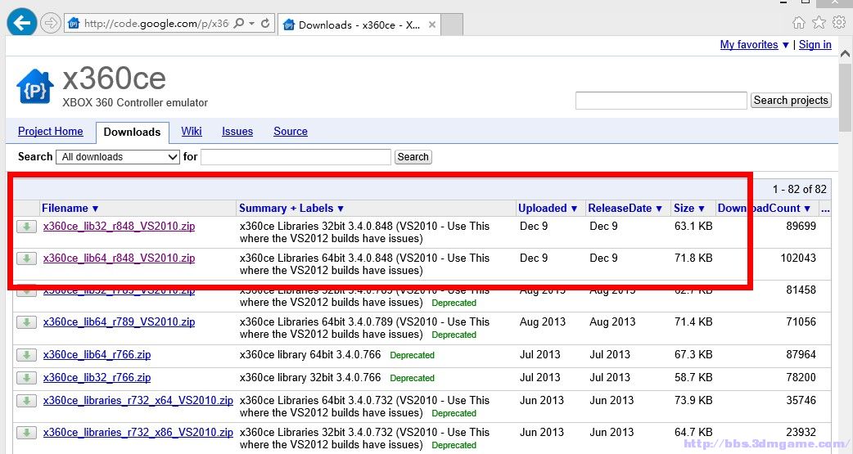853x454 pixels.
Task: Open x360ce_lib64_r848_VS2010.zip link
Action: 120,258
